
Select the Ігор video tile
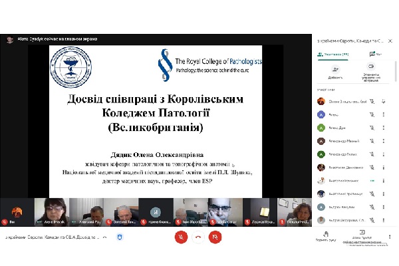pos(191,212)
